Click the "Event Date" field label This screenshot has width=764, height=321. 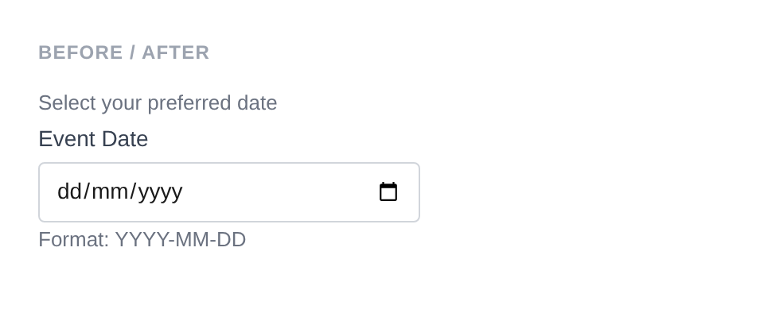[x=93, y=139]
